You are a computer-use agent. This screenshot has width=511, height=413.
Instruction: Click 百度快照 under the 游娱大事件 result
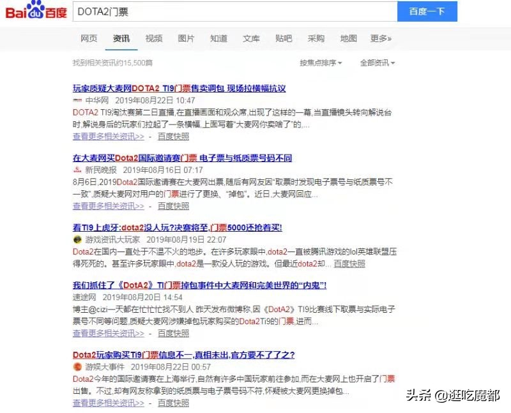[173, 403]
